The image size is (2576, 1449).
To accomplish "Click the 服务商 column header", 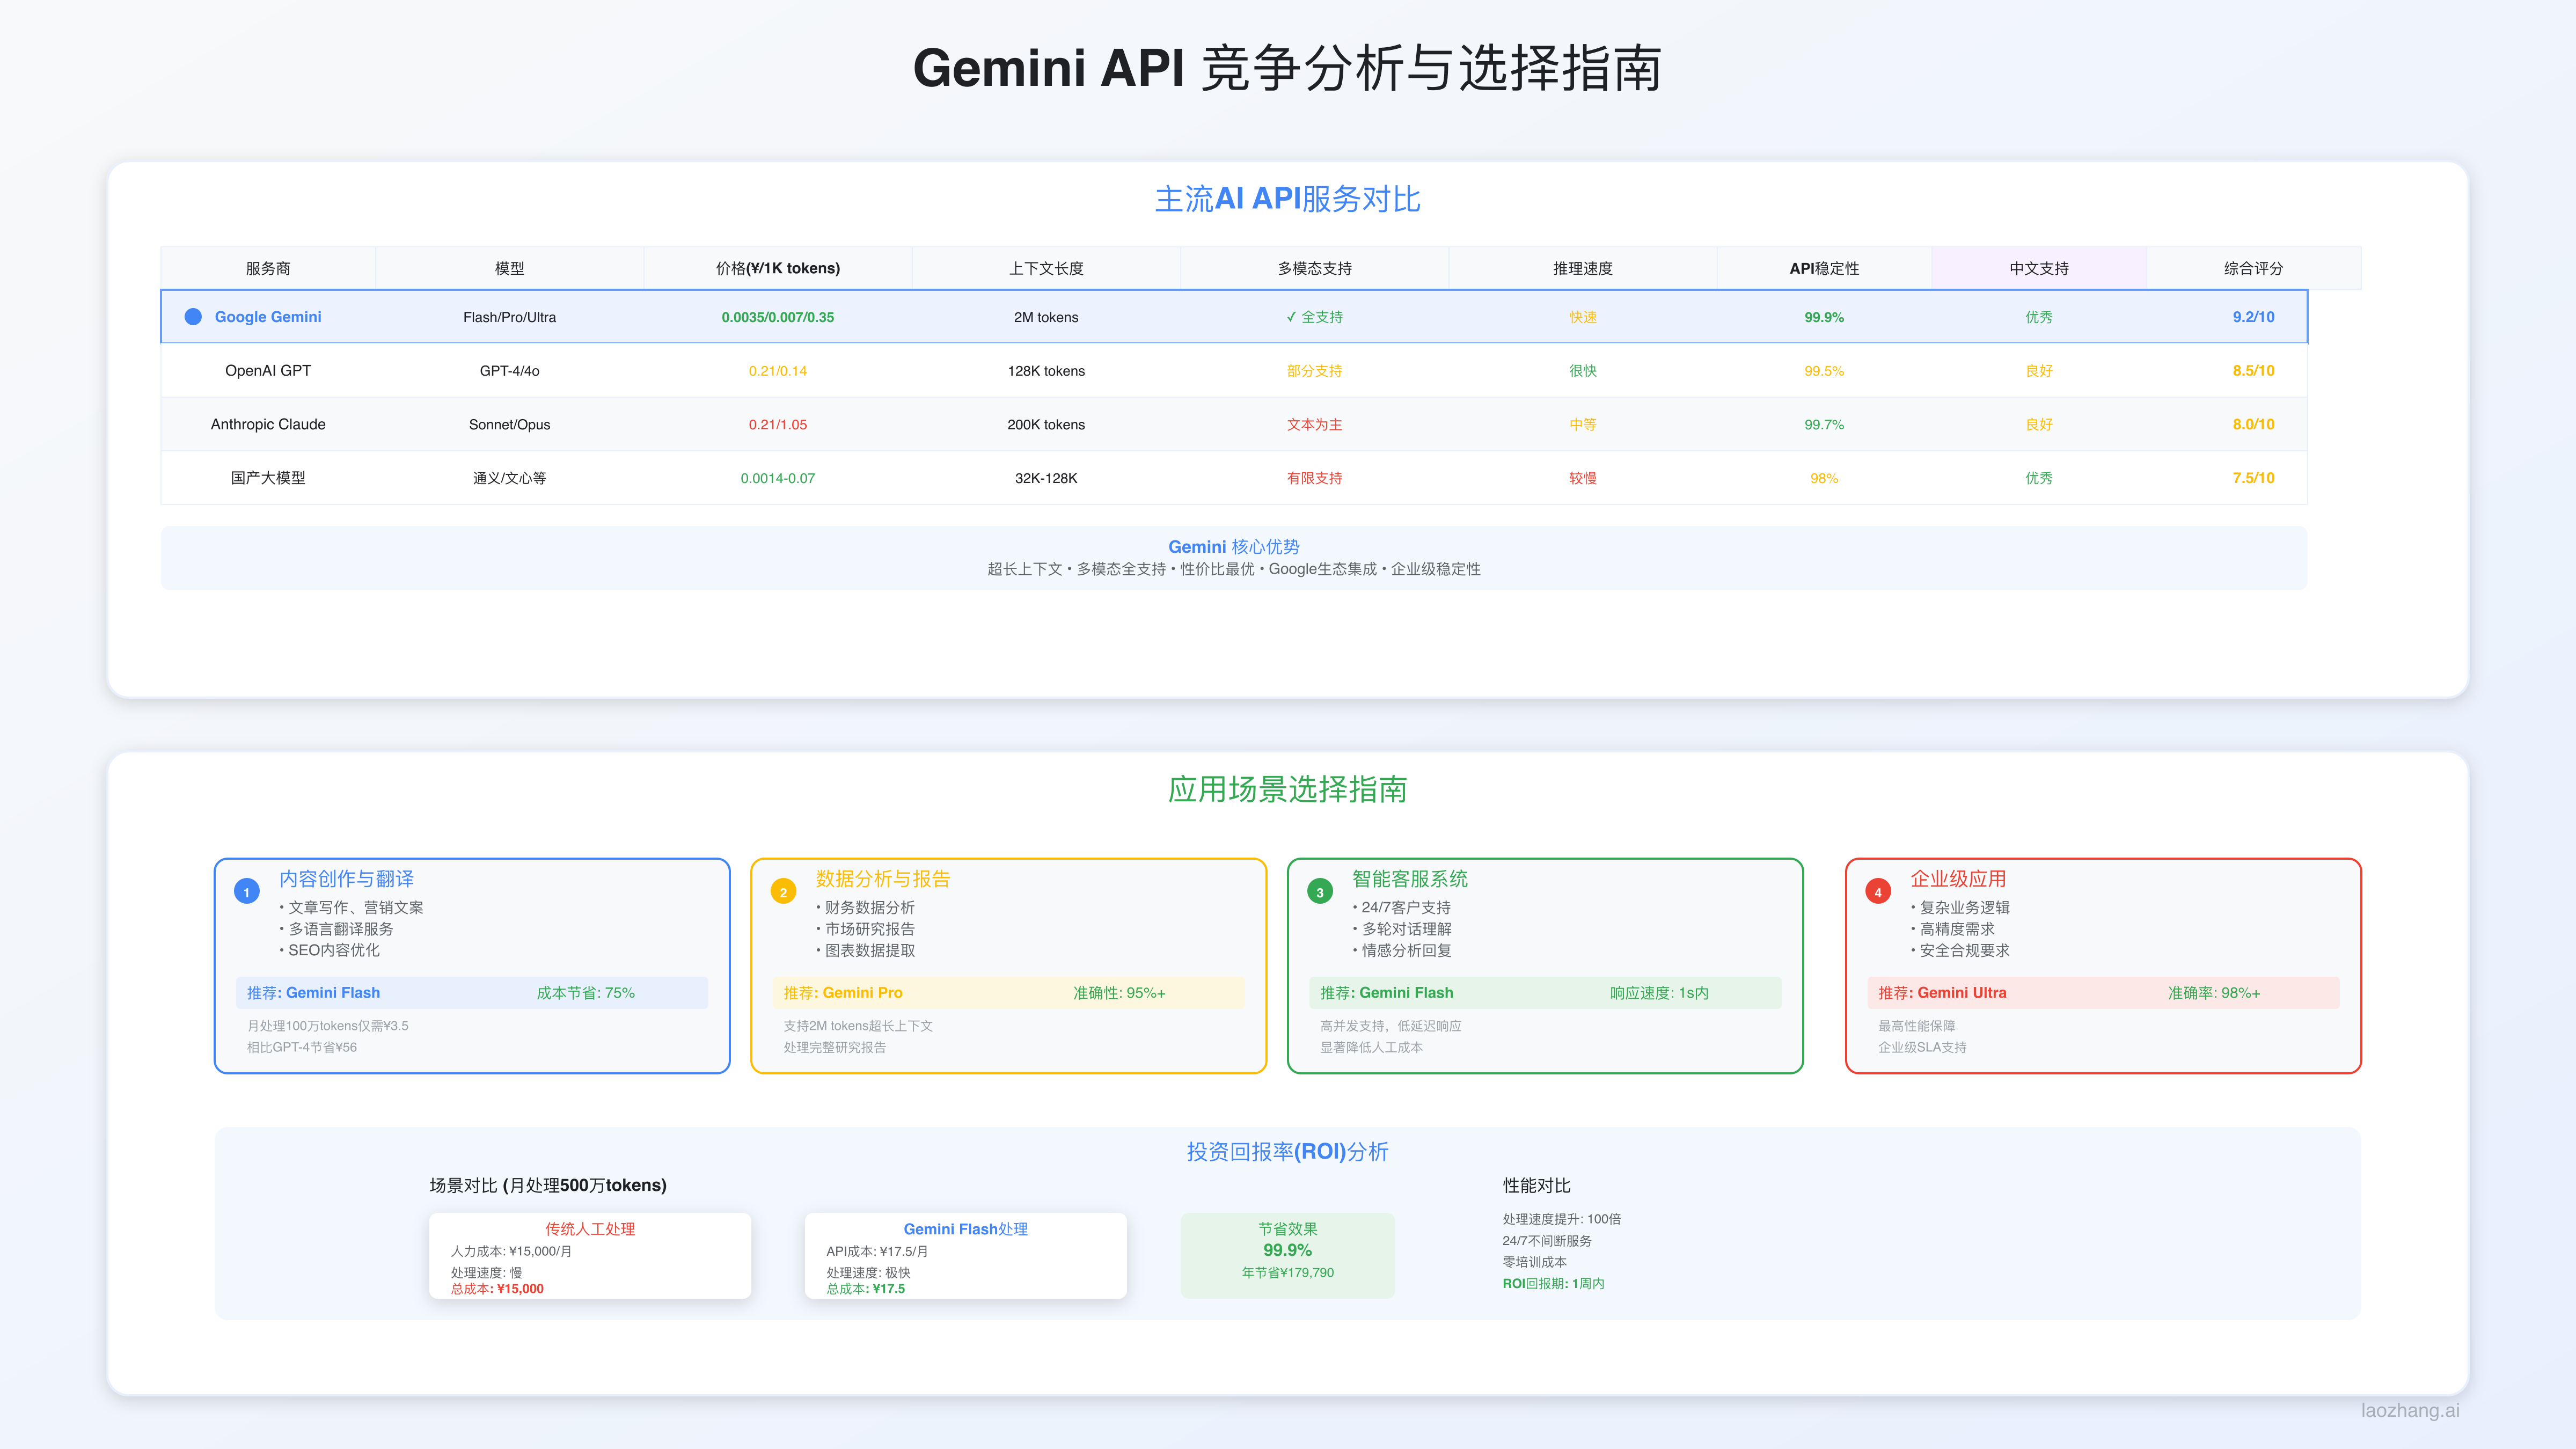I will [268, 269].
